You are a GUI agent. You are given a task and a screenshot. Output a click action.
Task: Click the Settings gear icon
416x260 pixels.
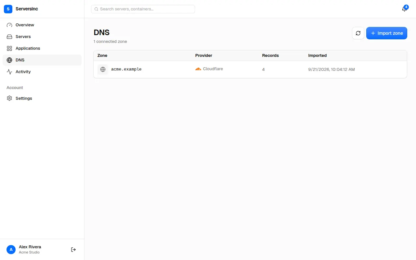(9, 98)
